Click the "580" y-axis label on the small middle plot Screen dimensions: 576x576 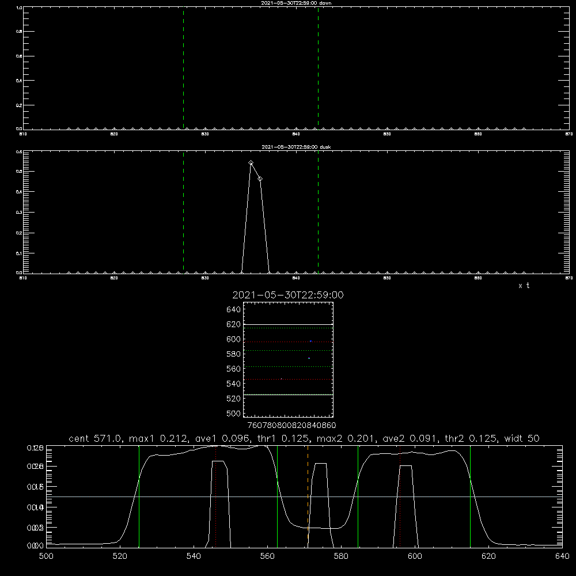(234, 354)
